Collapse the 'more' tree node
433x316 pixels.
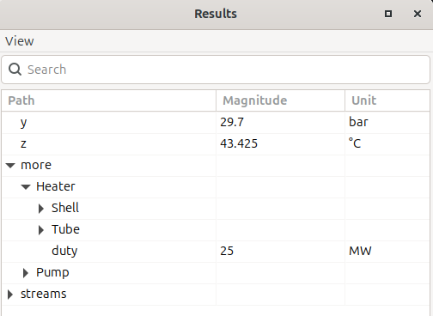coord(10,166)
